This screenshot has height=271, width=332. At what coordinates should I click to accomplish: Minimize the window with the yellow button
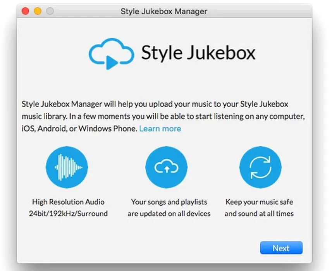pyautogui.click(x=38, y=11)
